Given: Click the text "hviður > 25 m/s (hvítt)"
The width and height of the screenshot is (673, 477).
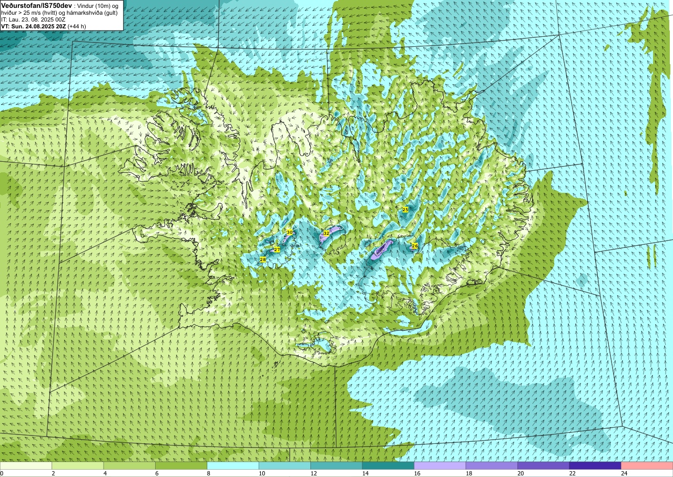Looking at the screenshot, I should (30, 13).
